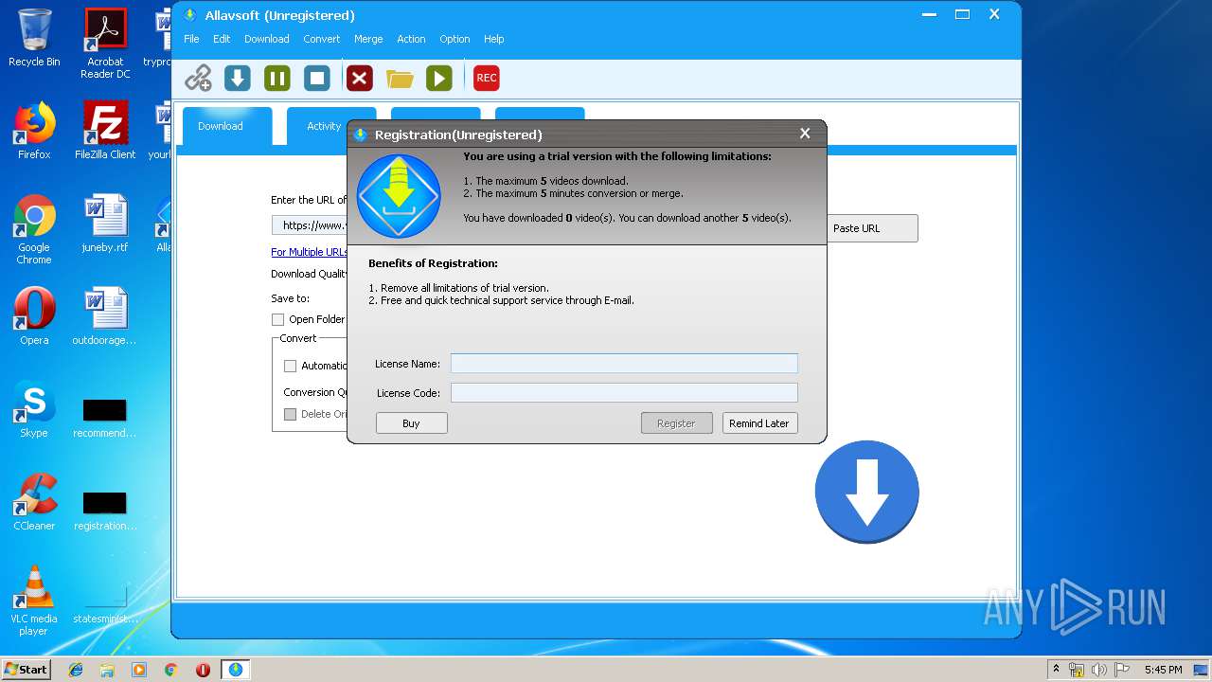Click the Register button

pyautogui.click(x=676, y=423)
